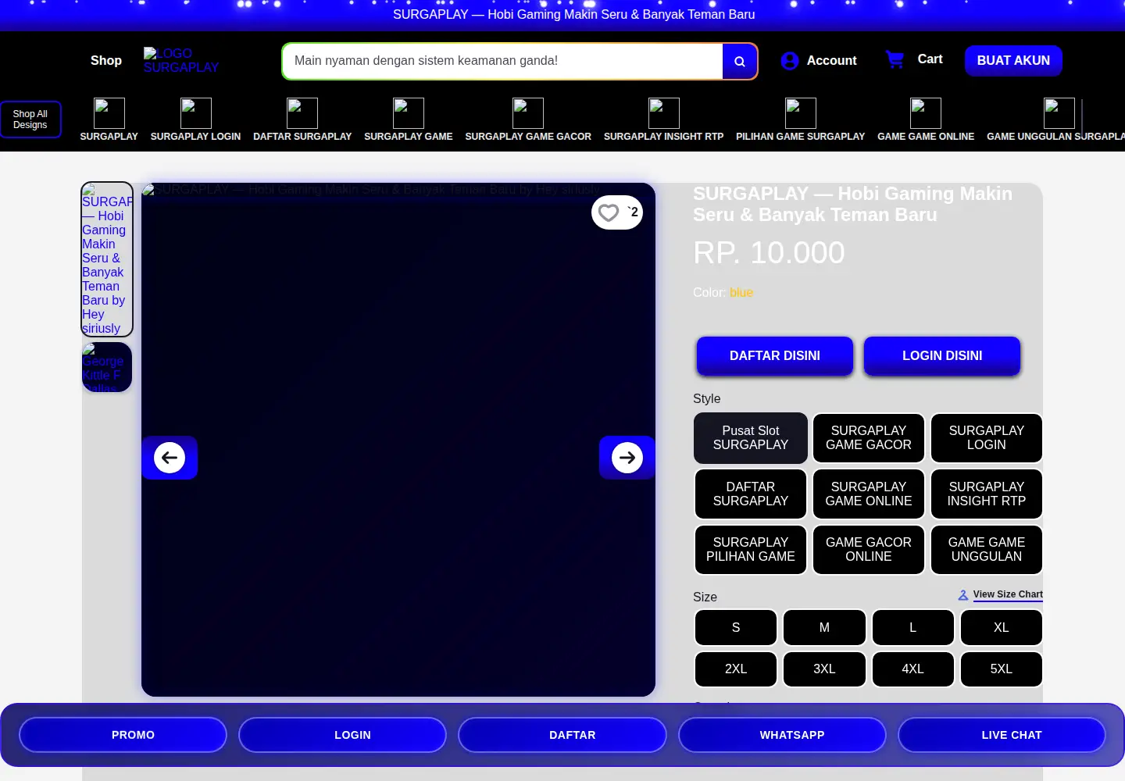
Task: Click the WHATSAPP bottom bar button
Action: (782, 735)
